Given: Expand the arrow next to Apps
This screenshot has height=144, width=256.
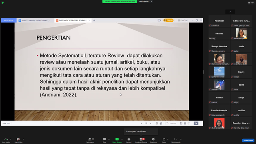Looking at the screenshot, I should [x=168, y=139].
